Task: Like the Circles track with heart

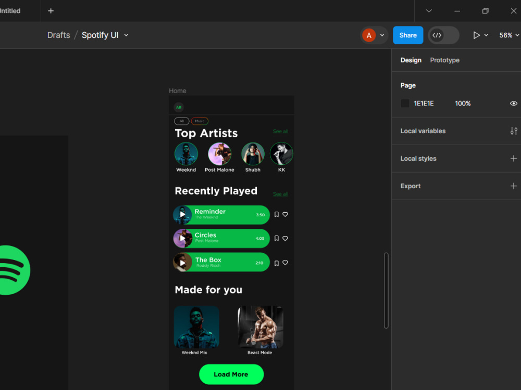Action: (x=285, y=238)
